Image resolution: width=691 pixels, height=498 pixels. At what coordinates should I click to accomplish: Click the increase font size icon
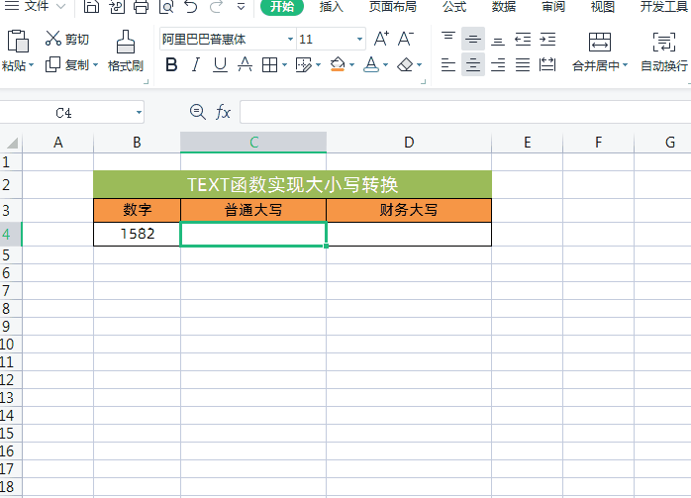[381, 39]
